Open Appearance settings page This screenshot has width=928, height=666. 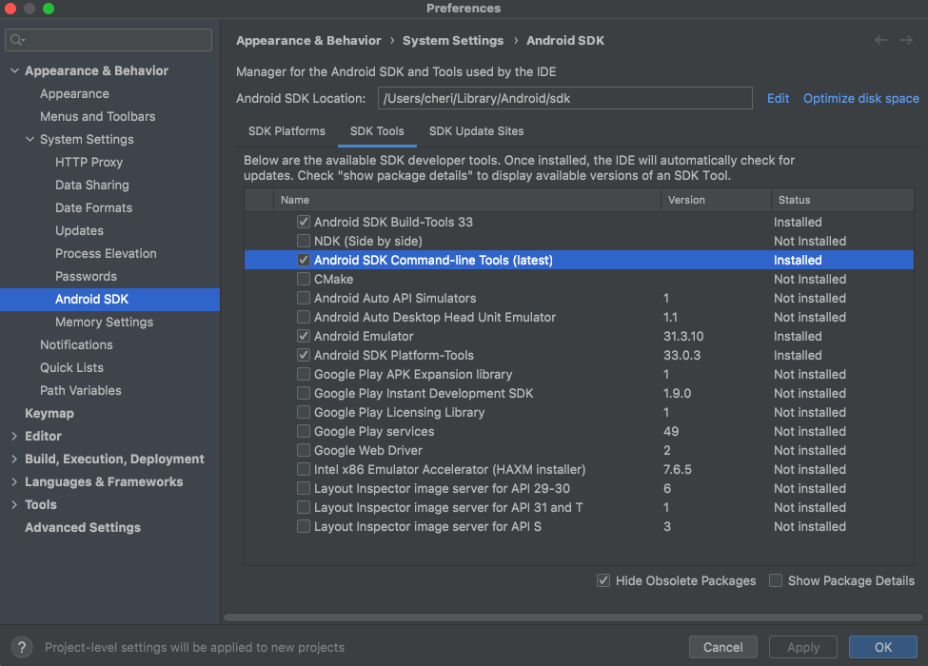pos(74,93)
